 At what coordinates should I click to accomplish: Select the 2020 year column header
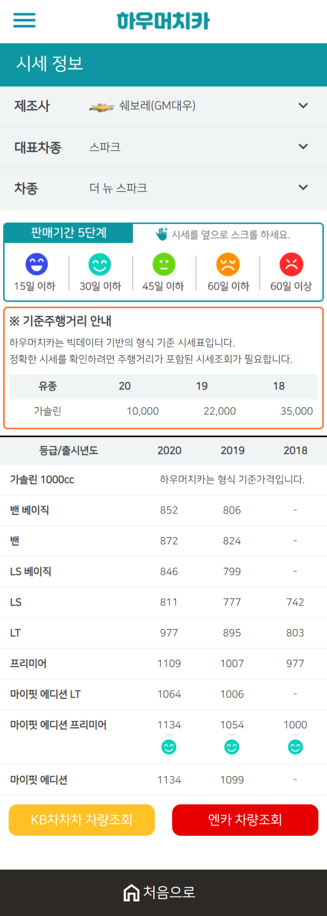169,450
